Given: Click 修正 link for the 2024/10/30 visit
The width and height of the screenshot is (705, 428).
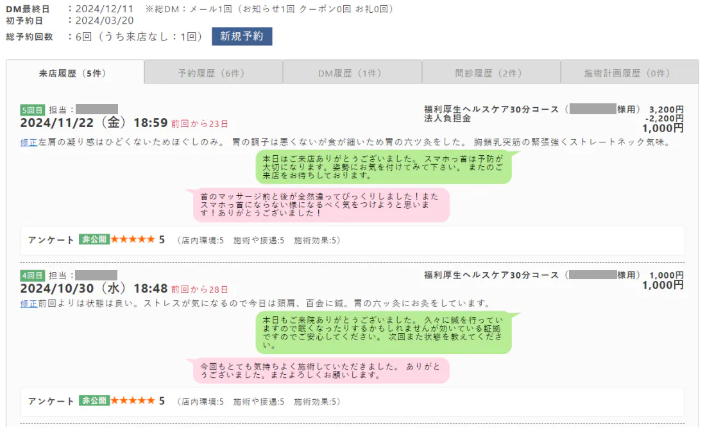Looking at the screenshot, I should [28, 304].
